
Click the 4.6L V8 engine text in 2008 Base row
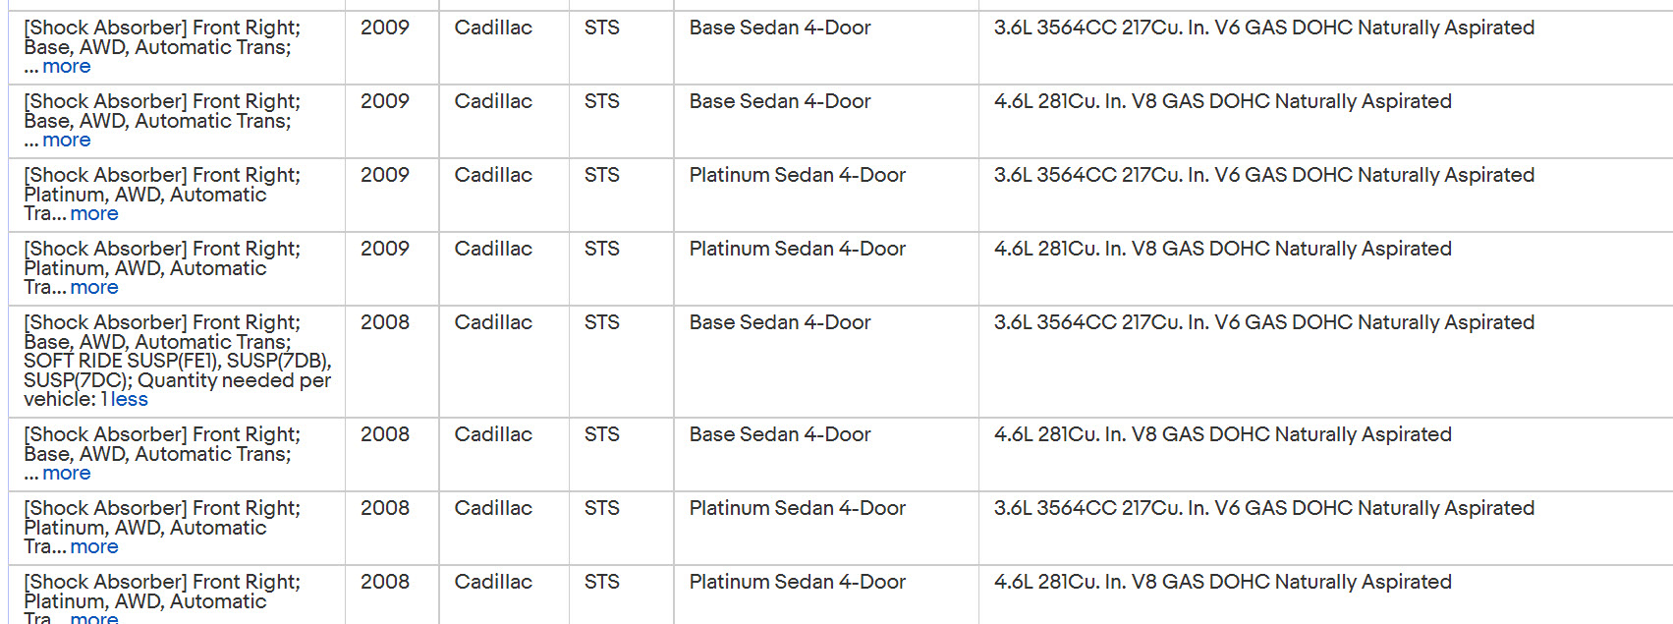1222,434
